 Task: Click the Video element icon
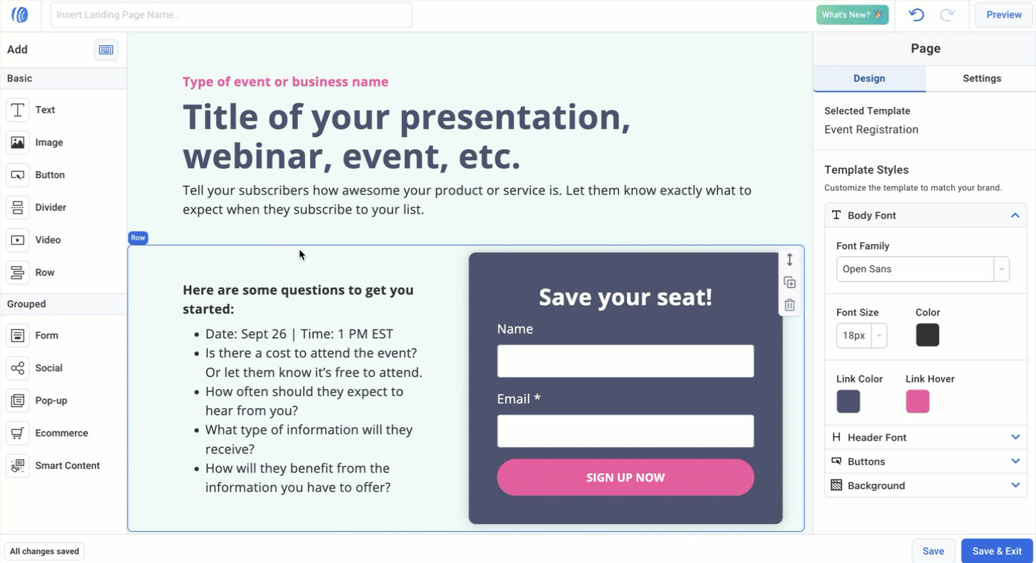(x=18, y=240)
